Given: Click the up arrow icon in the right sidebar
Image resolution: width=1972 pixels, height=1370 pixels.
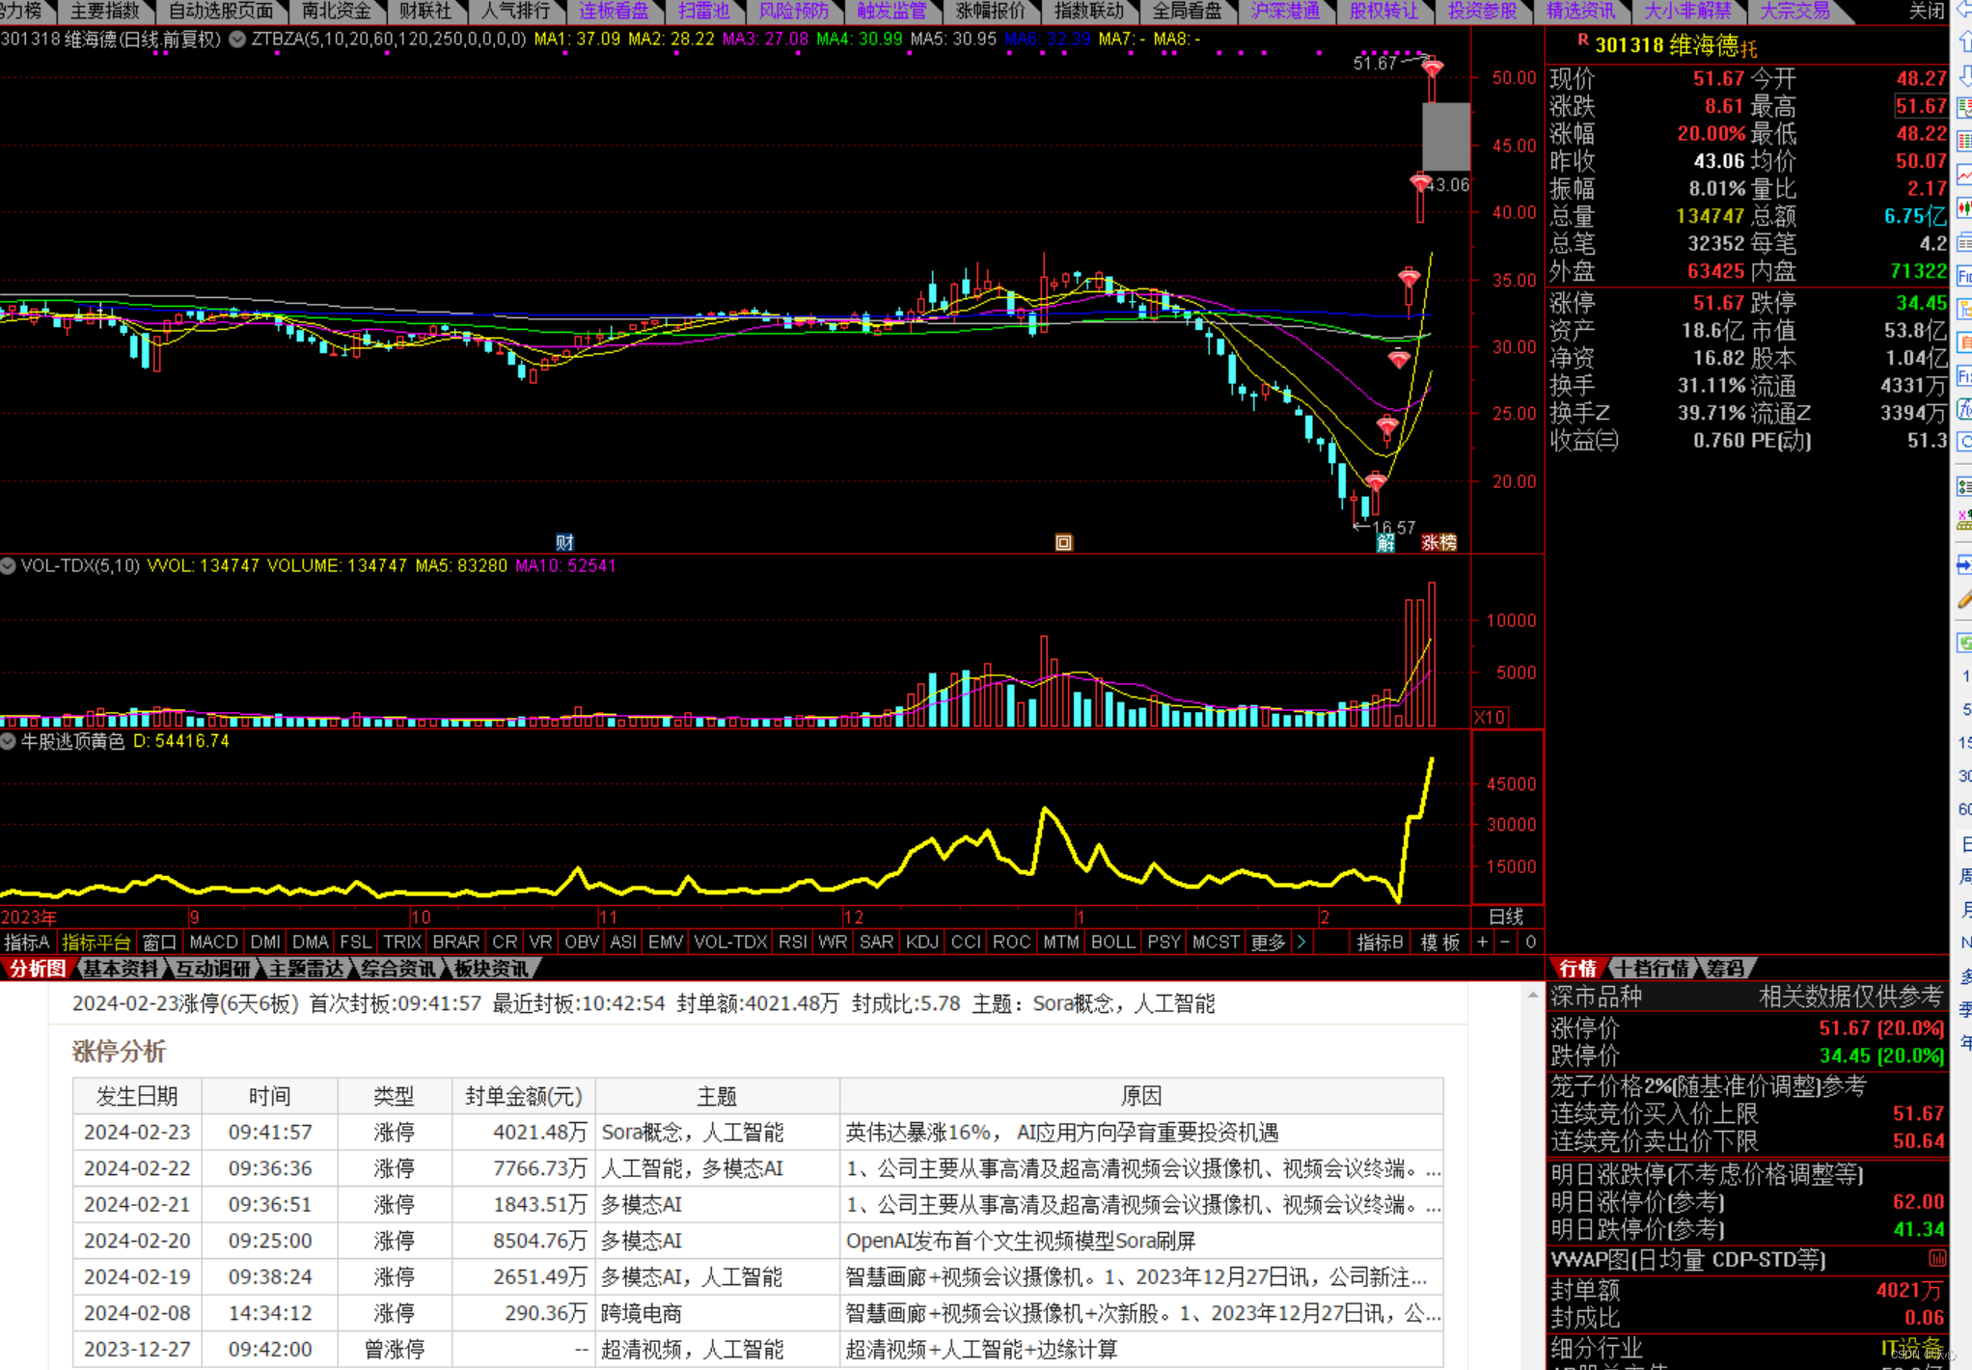Looking at the screenshot, I should tap(1963, 41).
